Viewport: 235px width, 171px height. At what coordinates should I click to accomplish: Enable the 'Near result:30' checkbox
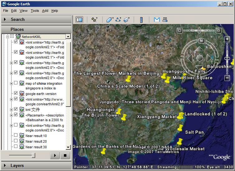tap(16, 146)
